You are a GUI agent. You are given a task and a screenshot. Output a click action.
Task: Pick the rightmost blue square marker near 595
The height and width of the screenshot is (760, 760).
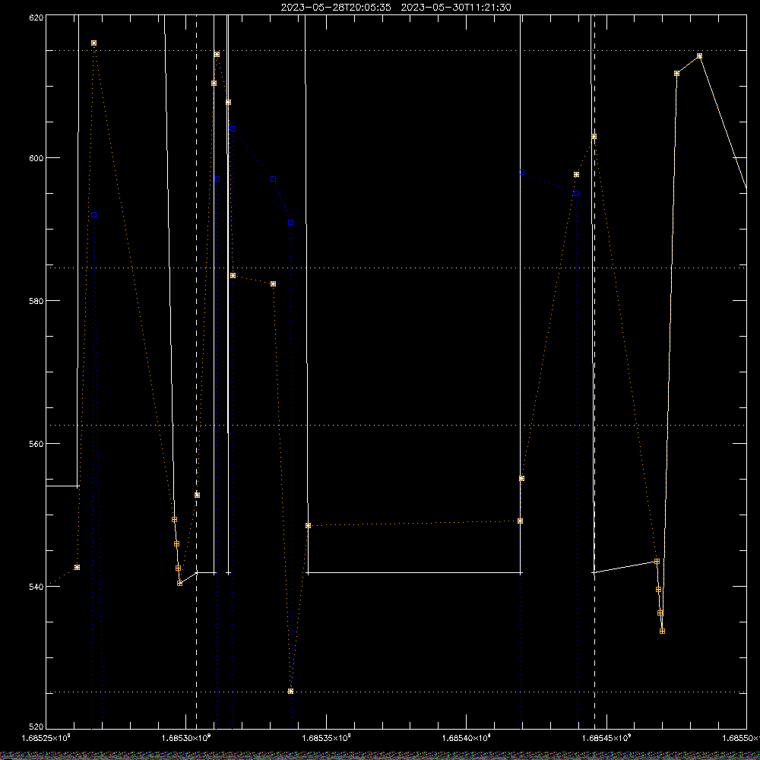coord(576,193)
